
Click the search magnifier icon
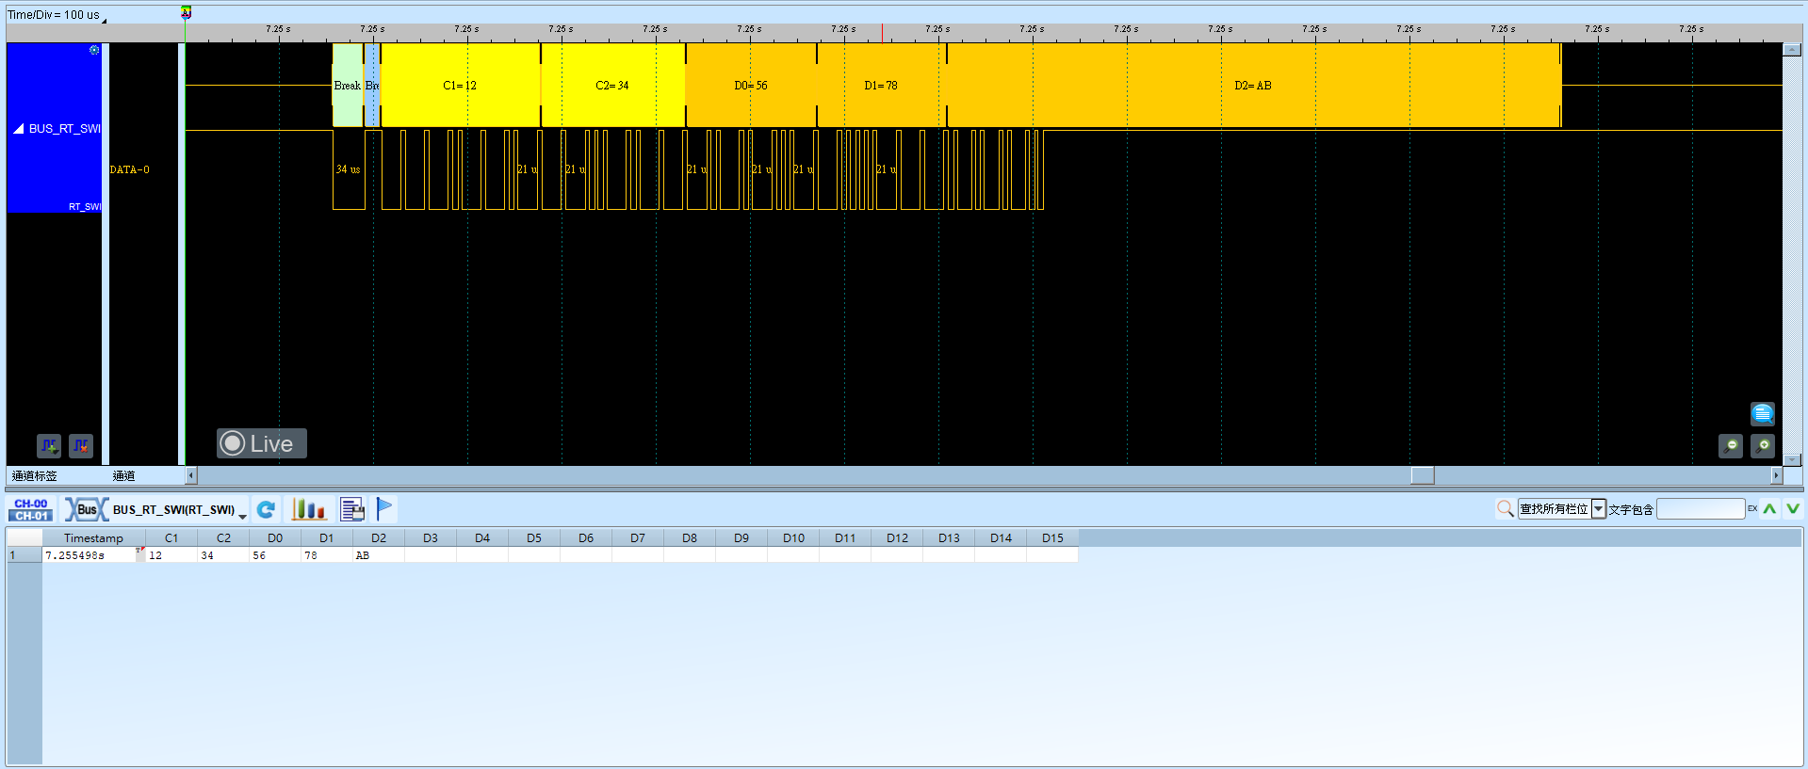pyautogui.click(x=1505, y=509)
